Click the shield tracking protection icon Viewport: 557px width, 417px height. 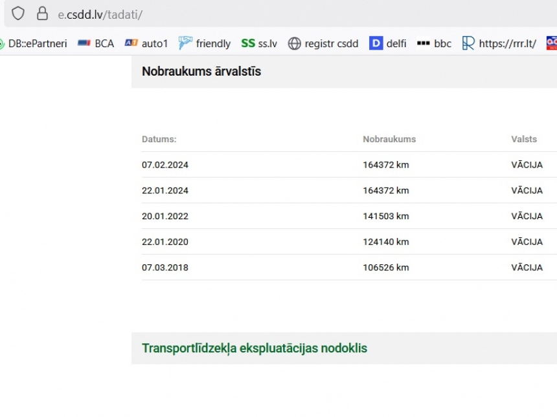18,14
